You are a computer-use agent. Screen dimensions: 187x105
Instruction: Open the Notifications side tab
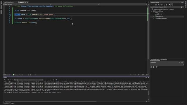pos(185,5)
